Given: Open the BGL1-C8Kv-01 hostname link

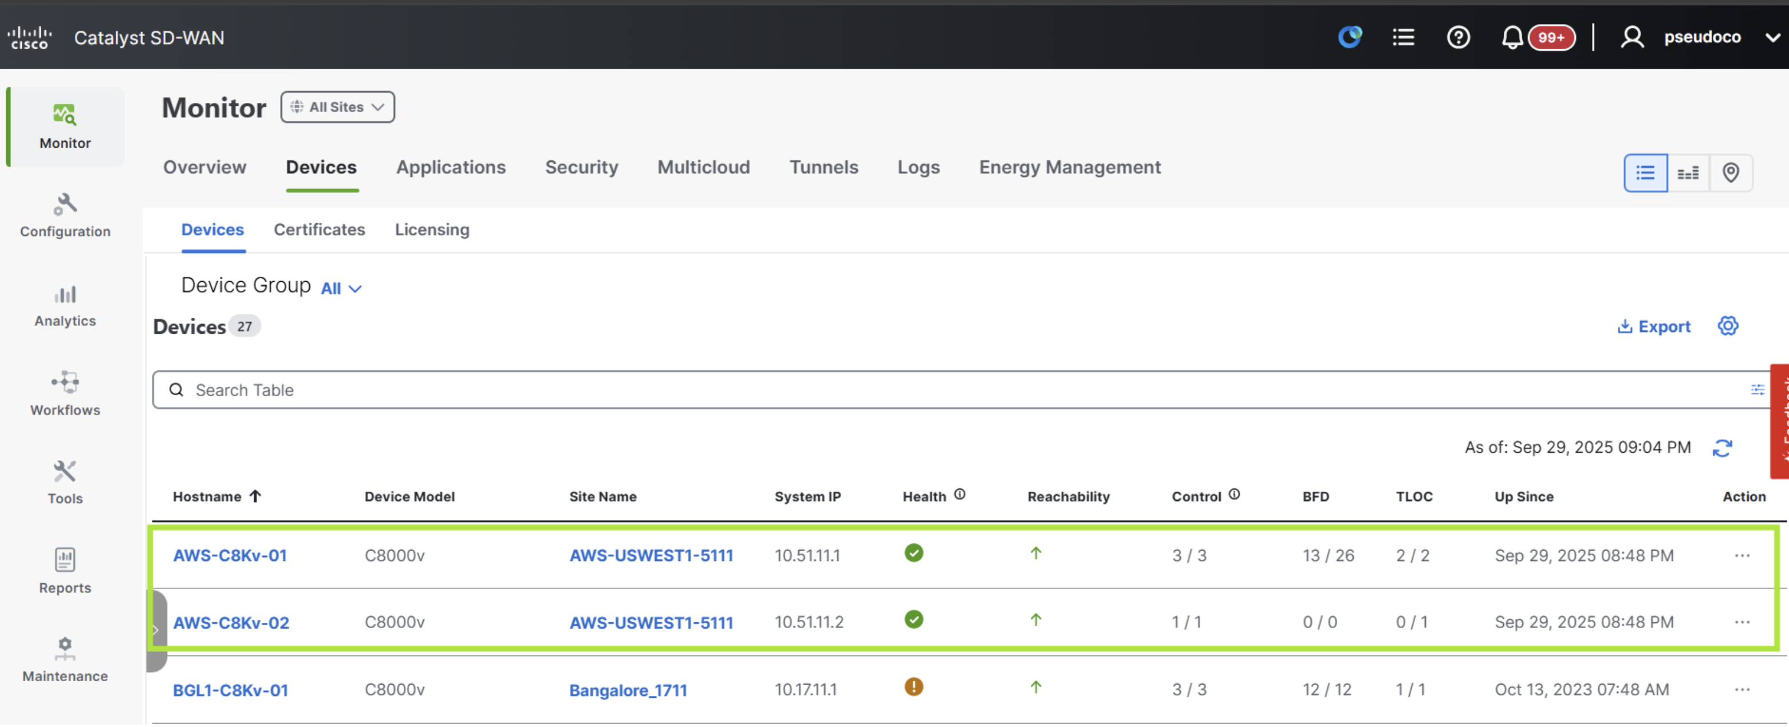Looking at the screenshot, I should pos(231,691).
